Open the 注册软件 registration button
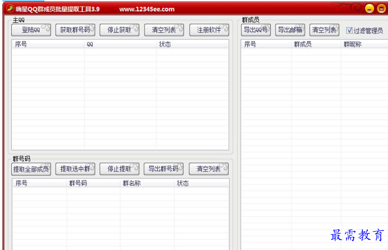Viewport: 388px width, 250px height. click(209, 30)
